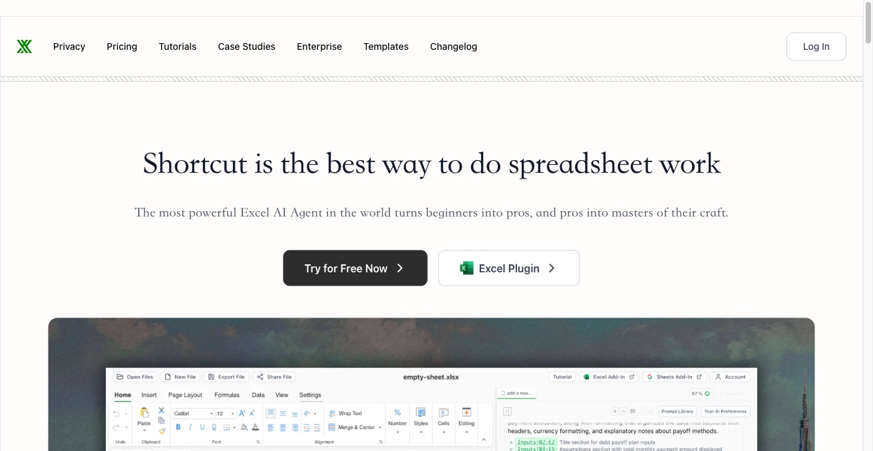
Task: Click the Cut scissors icon
Action: click(162, 410)
